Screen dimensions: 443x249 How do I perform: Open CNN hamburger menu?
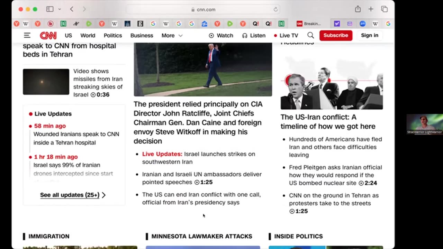(x=27, y=35)
